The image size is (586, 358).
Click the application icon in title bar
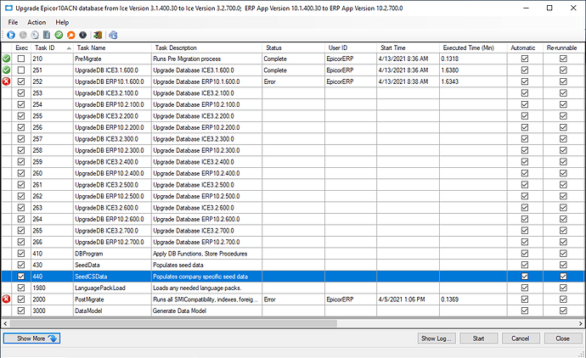(8, 8)
